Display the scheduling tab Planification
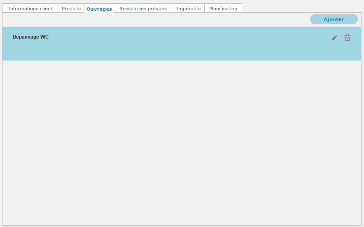The width and height of the screenshot is (364, 227). tap(223, 9)
